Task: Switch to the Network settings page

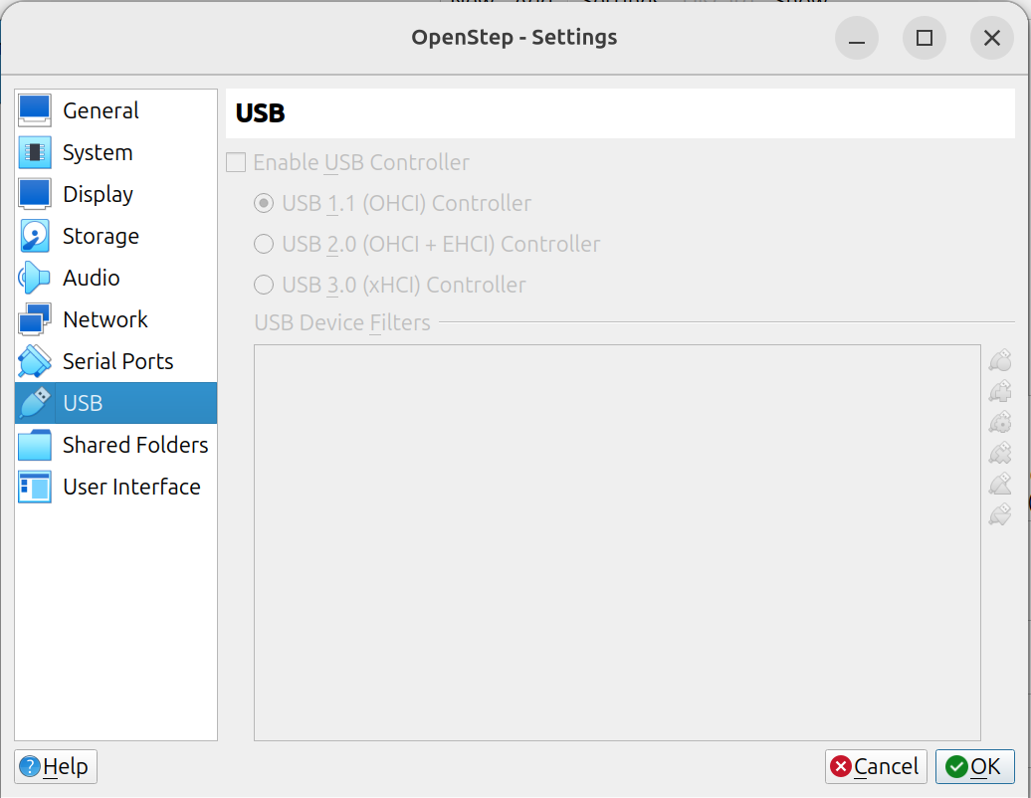Action: [x=104, y=319]
